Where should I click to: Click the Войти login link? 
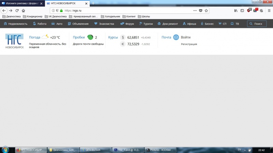coord(186,37)
